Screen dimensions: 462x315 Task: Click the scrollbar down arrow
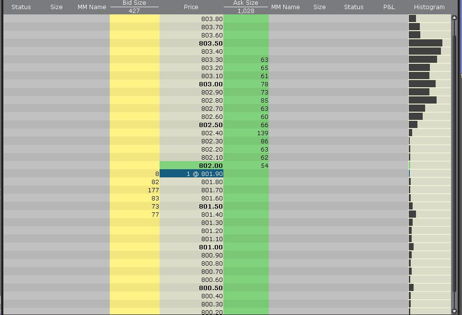point(454,311)
